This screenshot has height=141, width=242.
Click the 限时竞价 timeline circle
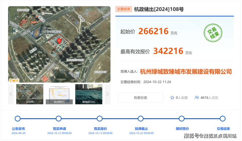(x=181, y=119)
